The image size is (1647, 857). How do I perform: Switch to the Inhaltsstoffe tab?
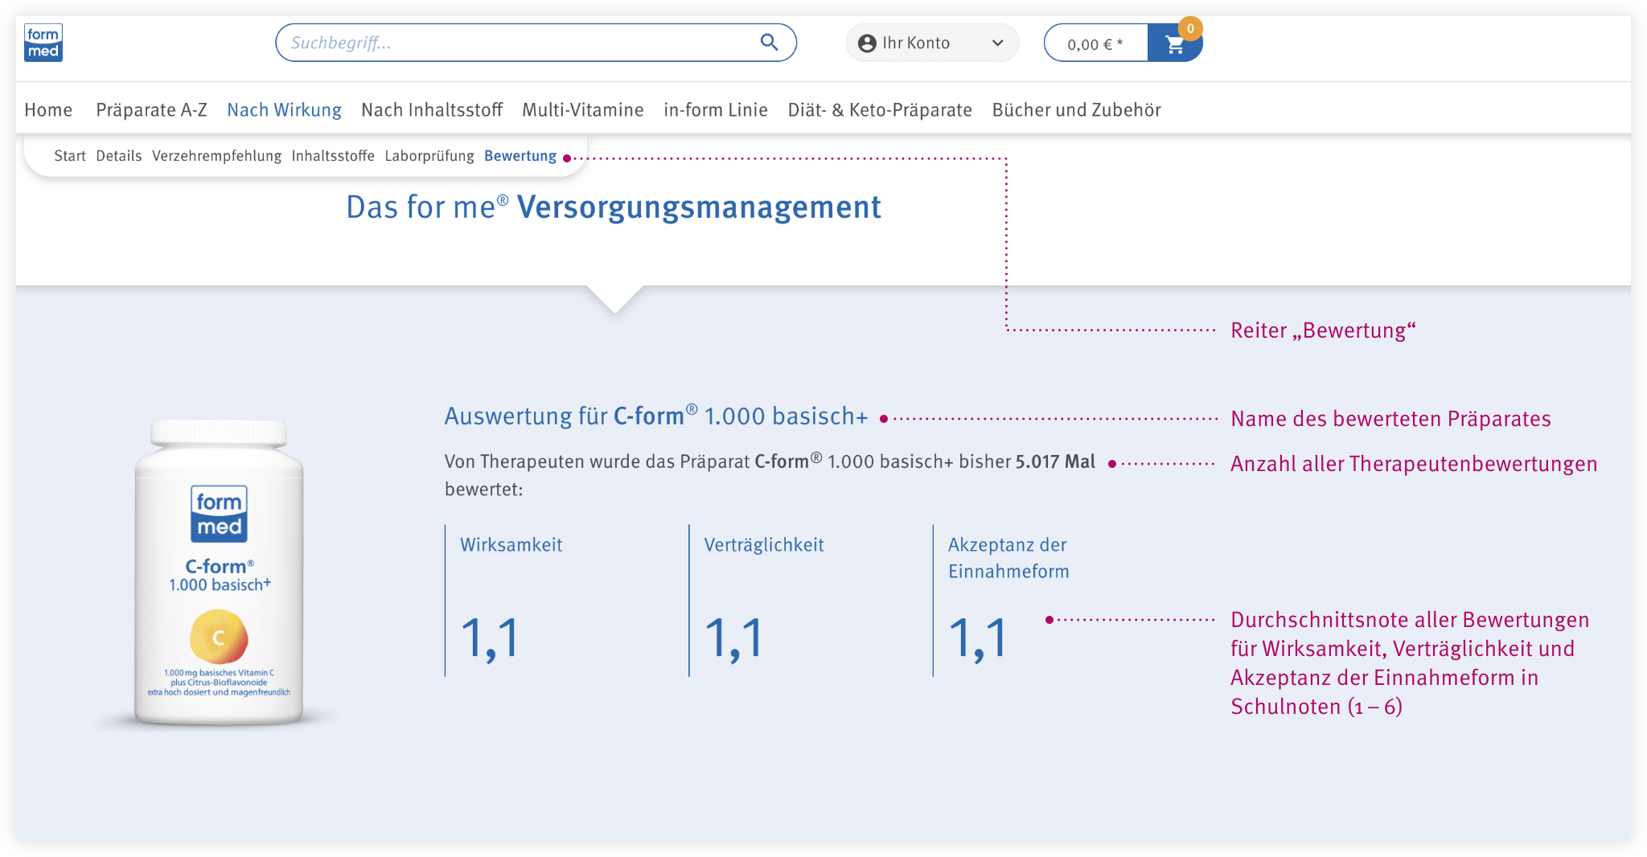coord(333,156)
